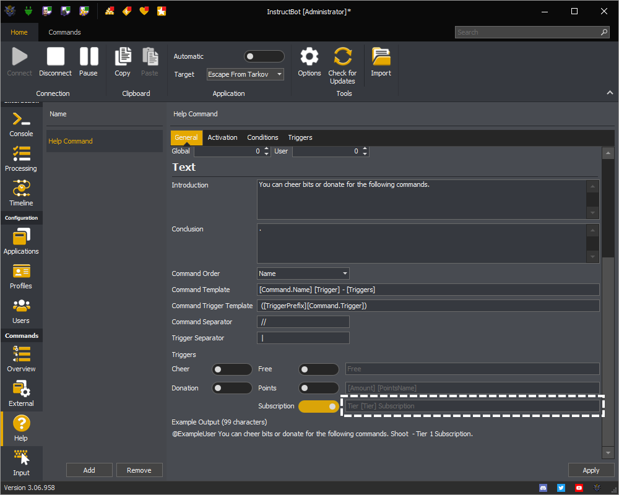The width and height of the screenshot is (619, 495).
Task: Open the commands Overview page
Action: click(21, 359)
